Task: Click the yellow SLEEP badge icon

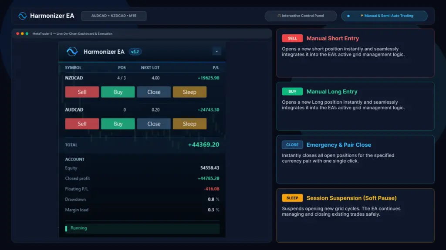Action: (292, 198)
